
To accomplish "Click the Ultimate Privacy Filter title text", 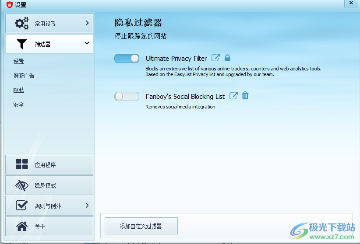I will (176, 59).
